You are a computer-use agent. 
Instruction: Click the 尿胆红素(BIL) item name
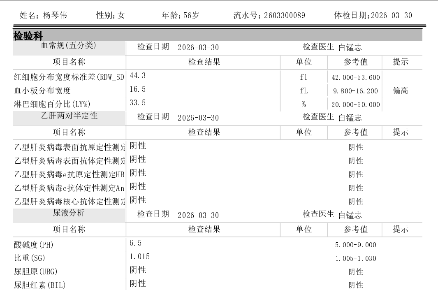coord(40,285)
